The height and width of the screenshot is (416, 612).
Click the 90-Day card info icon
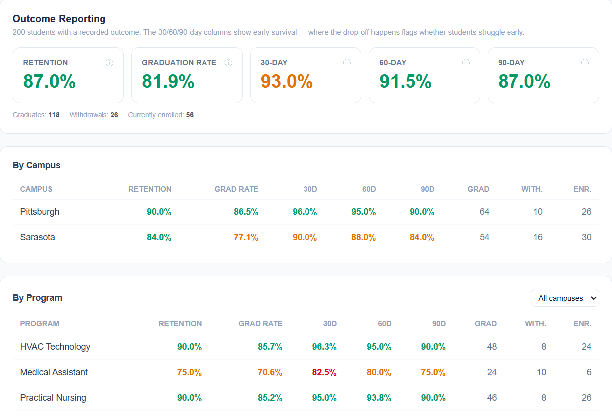(x=585, y=63)
